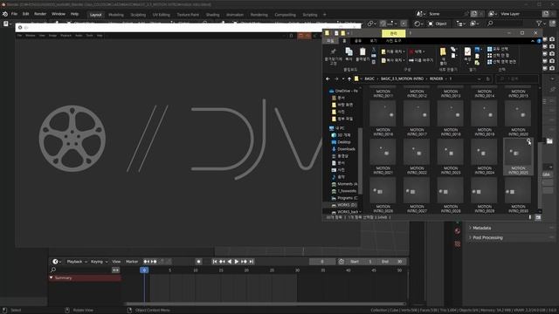The height and width of the screenshot is (314, 559).
Task: Add a new workspace with the plus button
Action: 324,15
